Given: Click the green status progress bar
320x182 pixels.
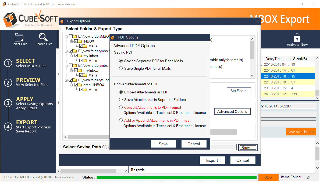Looking at the screenshot, I should (x=176, y=177).
